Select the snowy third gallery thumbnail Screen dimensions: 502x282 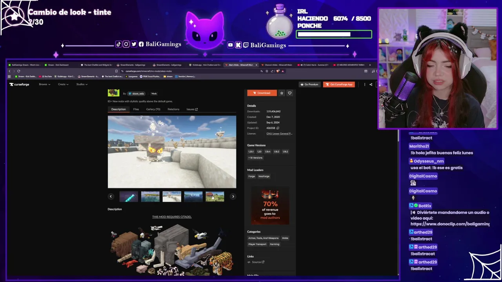172,197
